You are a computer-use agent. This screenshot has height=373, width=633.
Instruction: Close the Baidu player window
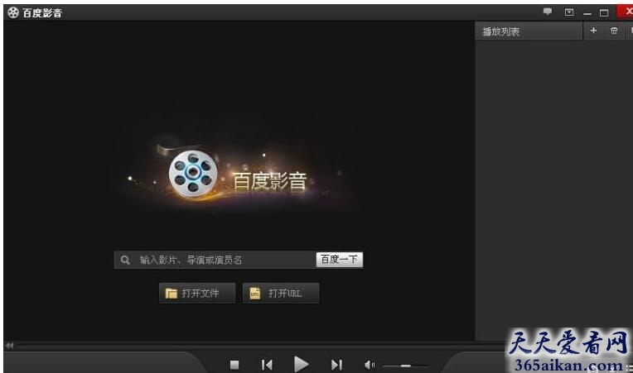tap(626, 12)
